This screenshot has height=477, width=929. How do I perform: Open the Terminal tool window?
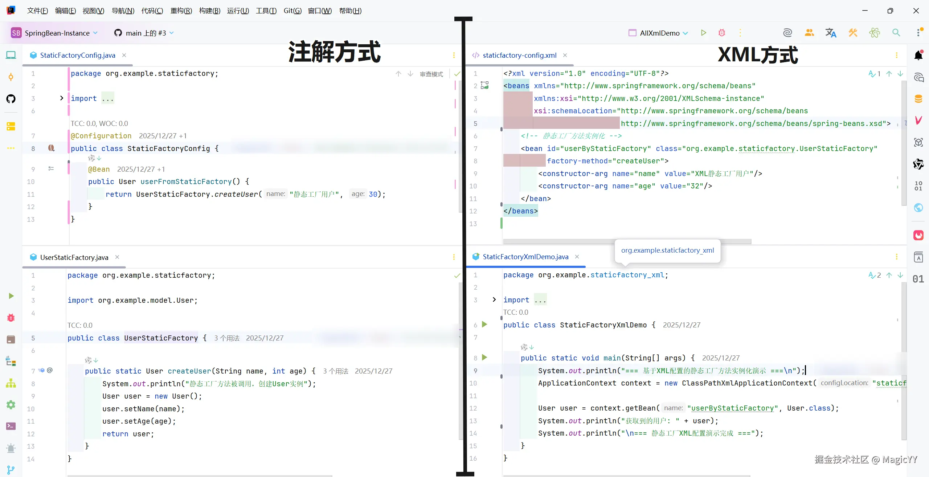click(11, 426)
